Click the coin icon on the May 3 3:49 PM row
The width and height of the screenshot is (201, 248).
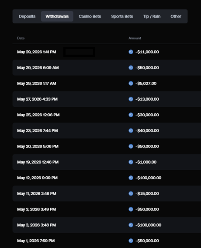click(x=131, y=209)
